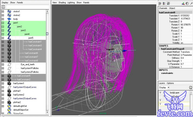193x117 pixels.
Task: Expand the hairSystem2Follicles group
Action: coord(3,72)
